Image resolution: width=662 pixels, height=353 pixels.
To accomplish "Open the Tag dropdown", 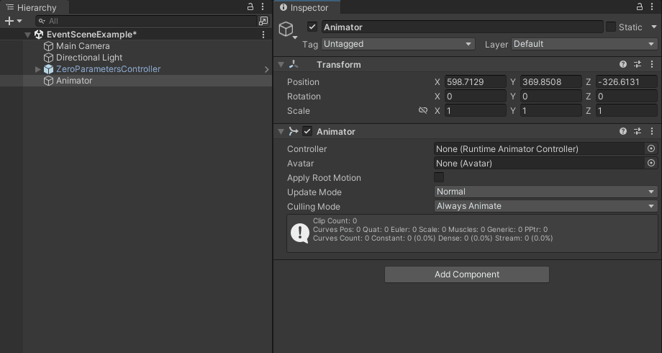I will 398,44.
